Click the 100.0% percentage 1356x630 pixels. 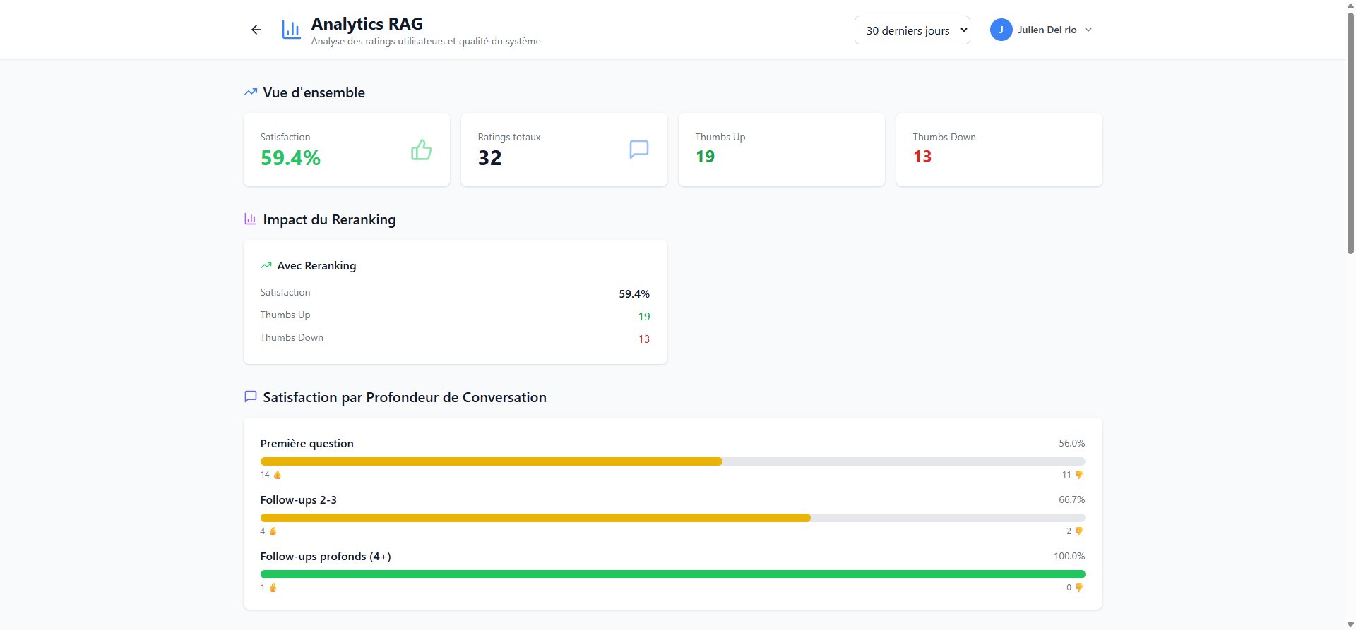coord(1069,556)
